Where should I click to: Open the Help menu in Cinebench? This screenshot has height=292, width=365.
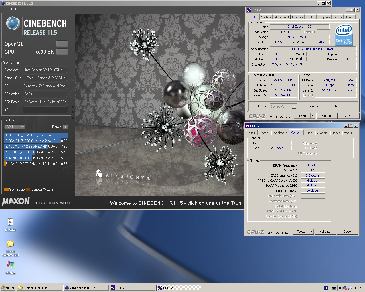[14, 9]
